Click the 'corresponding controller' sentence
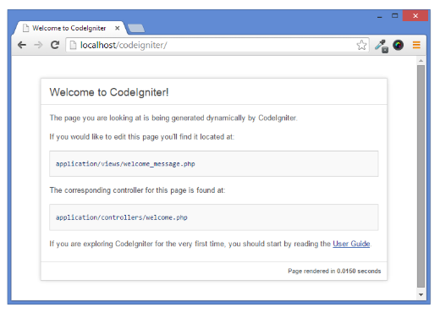The image size is (440, 313). pyautogui.click(x=137, y=190)
